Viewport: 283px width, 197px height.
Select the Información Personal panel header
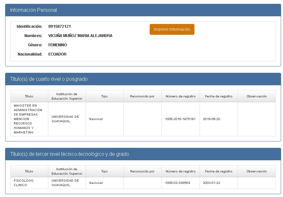point(34,10)
